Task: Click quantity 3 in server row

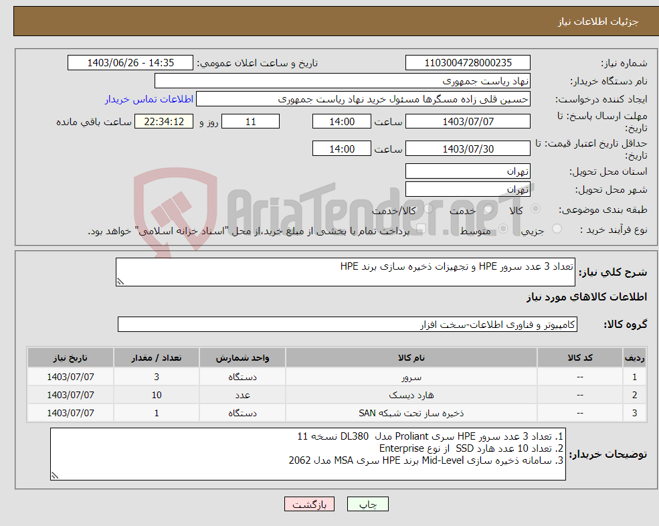Action: point(157,377)
